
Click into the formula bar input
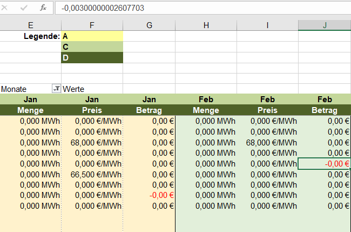(x=205, y=8)
